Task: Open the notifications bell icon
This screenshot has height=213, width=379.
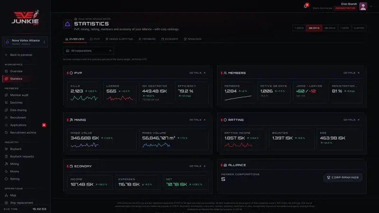Action: pyautogui.click(x=306, y=6)
